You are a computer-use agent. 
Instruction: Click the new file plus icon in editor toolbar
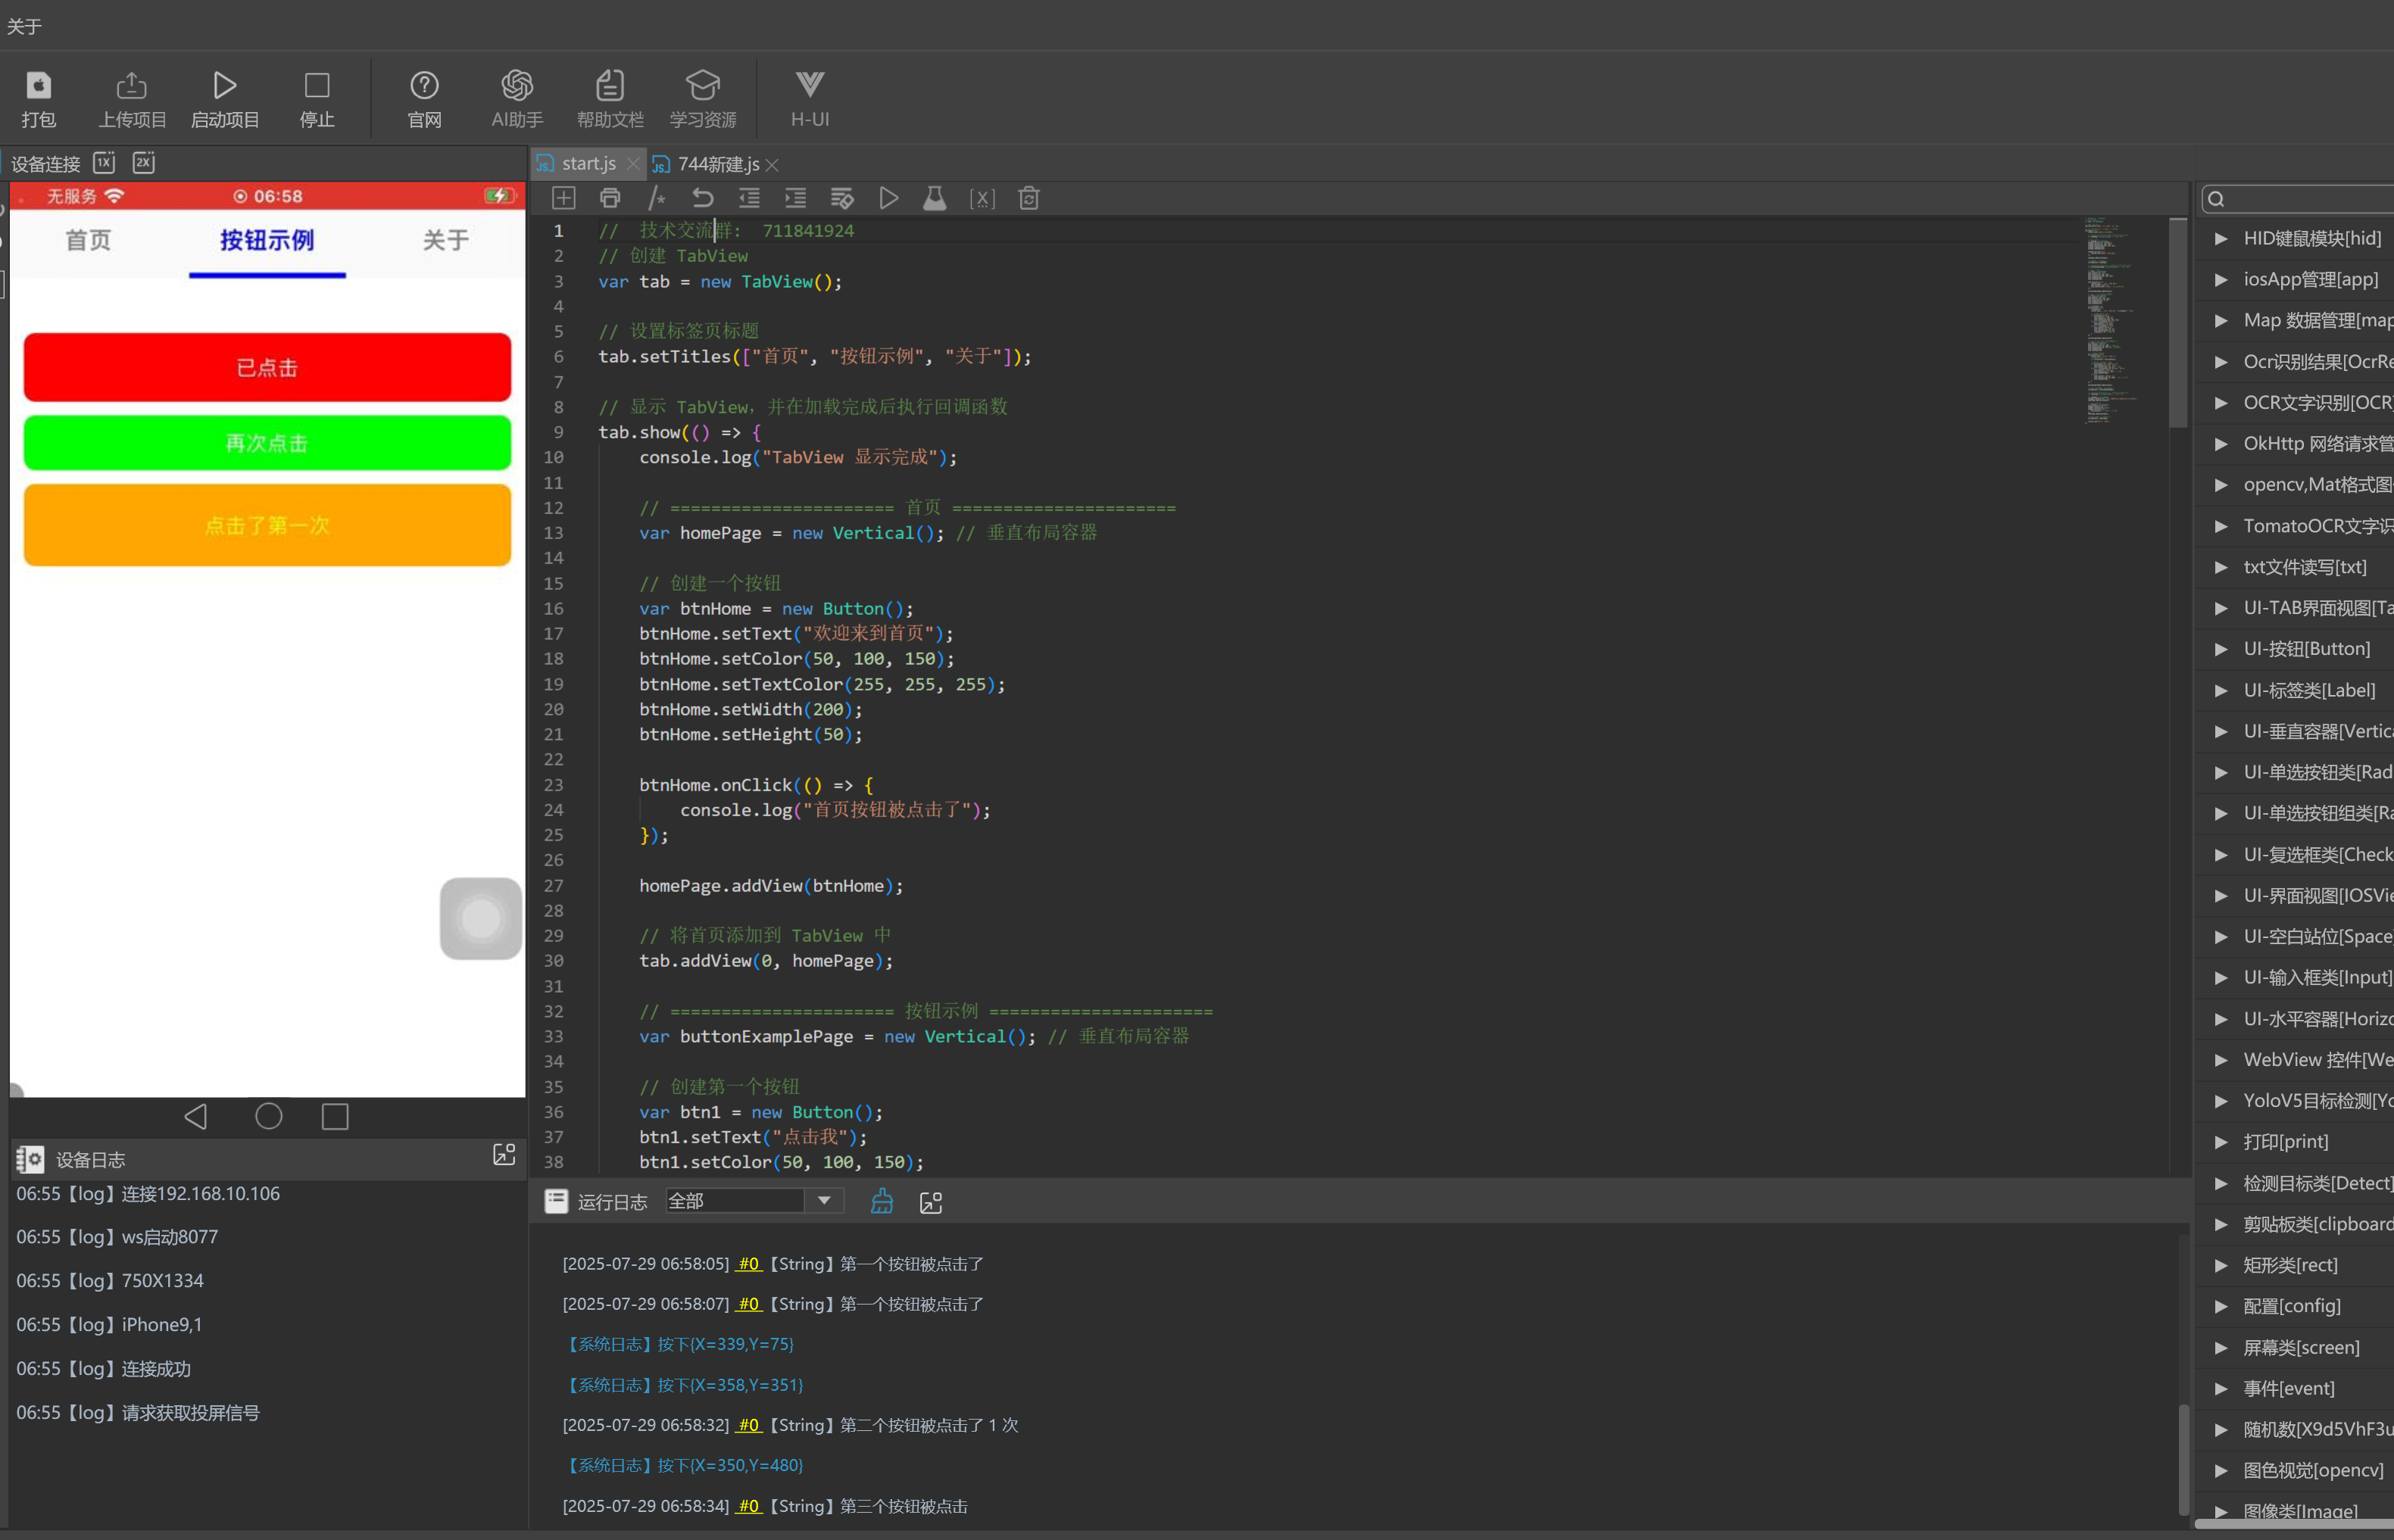coord(564,198)
